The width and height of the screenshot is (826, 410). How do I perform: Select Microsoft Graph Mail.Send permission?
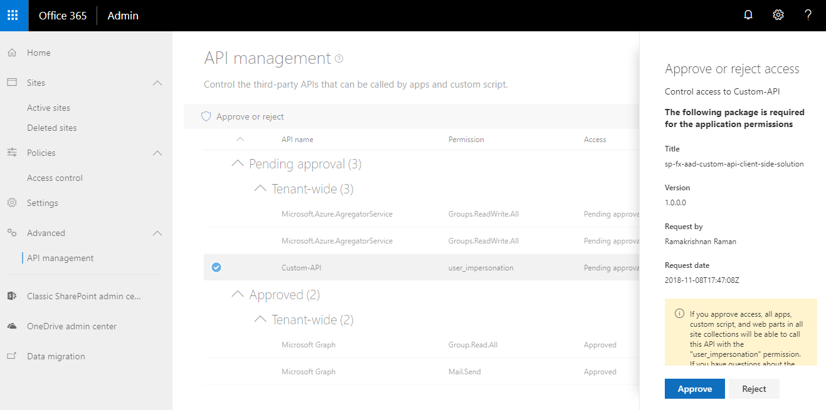pos(465,372)
